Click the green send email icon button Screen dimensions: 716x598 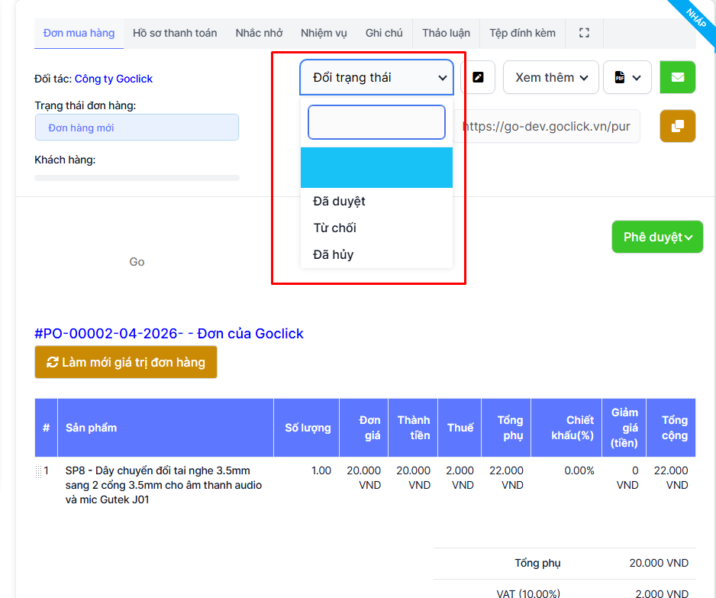click(x=677, y=77)
